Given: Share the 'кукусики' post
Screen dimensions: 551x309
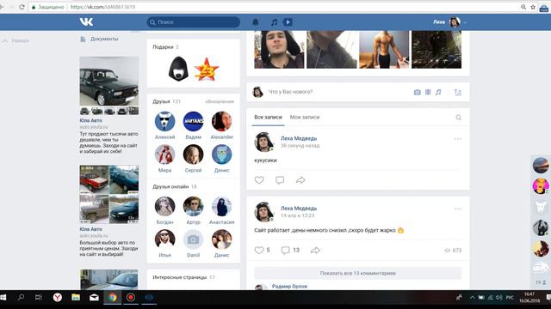Looking at the screenshot, I should click(x=300, y=180).
